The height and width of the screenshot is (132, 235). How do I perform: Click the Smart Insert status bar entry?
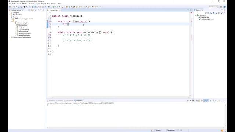click(171, 131)
